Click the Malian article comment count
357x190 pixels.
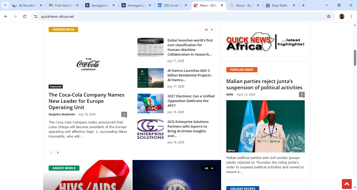[x=302, y=94]
